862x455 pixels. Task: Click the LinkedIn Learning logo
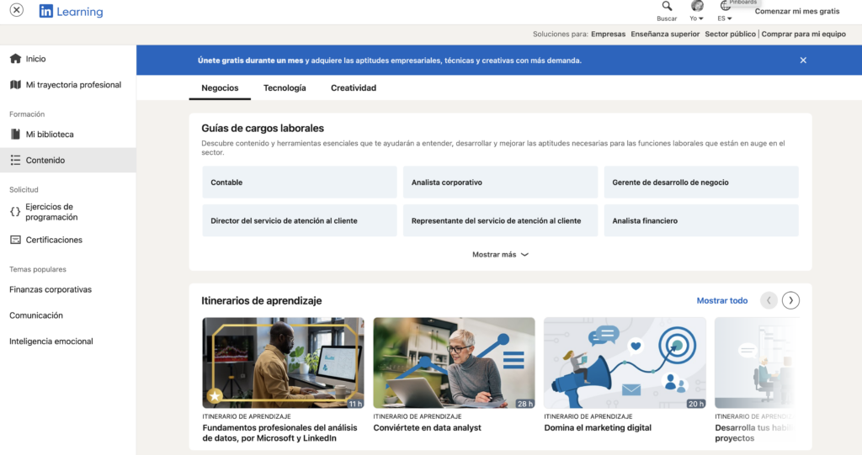[71, 12]
